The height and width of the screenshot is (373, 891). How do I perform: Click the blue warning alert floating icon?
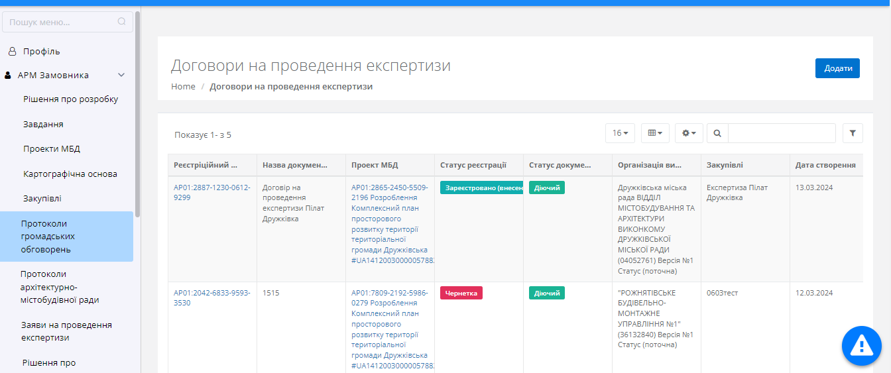click(861, 345)
